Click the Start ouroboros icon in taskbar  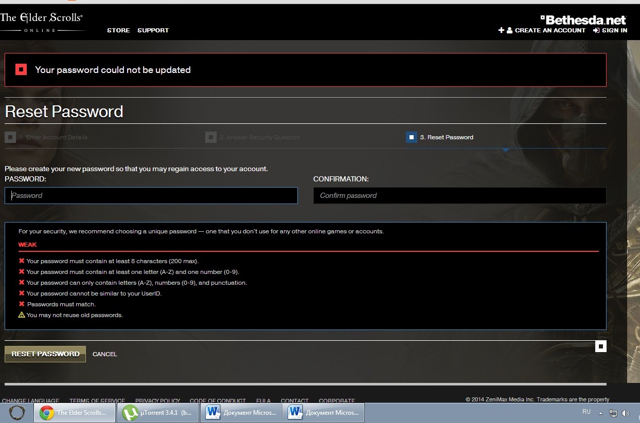(17, 413)
